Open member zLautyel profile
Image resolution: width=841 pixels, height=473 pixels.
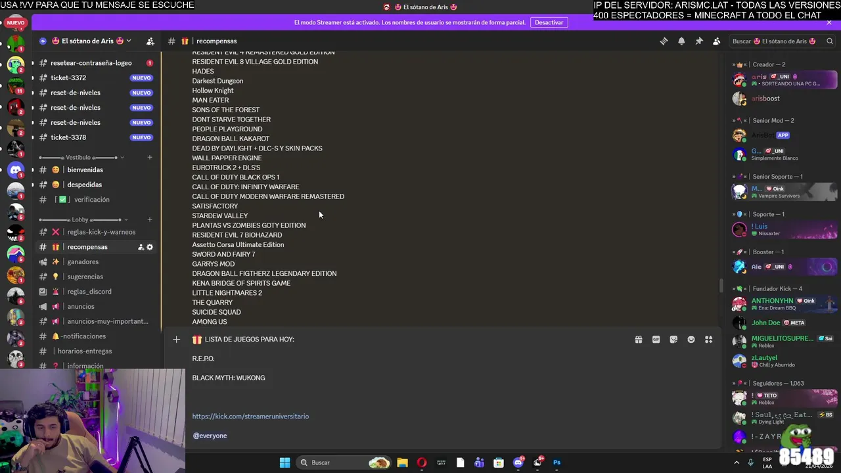click(x=784, y=361)
